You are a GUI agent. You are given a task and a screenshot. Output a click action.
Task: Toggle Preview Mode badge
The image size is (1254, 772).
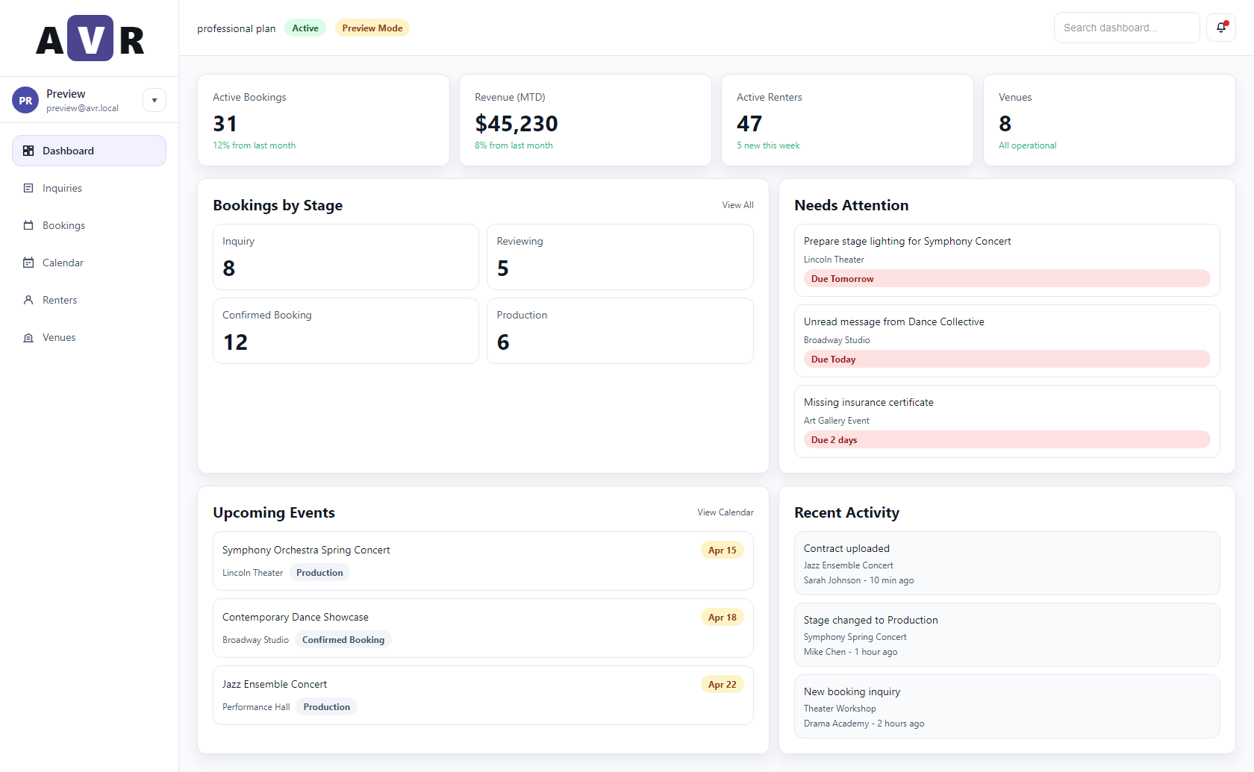[x=372, y=28]
